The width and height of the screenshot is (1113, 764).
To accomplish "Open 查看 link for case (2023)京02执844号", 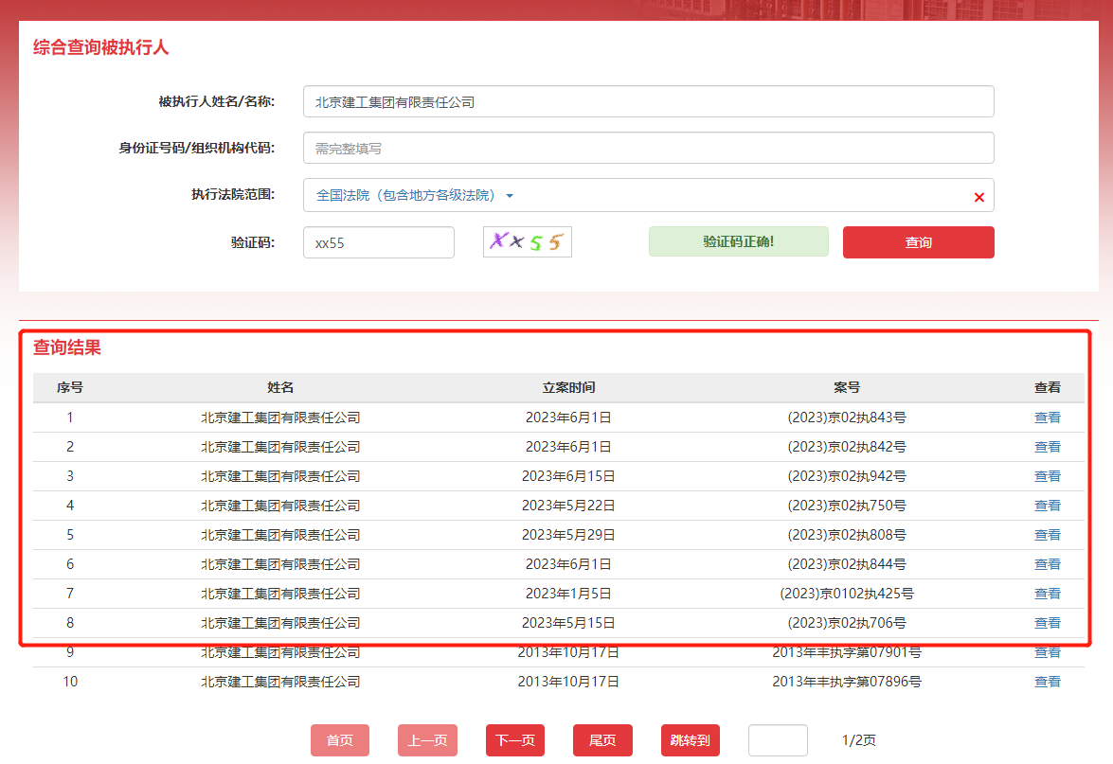I will [1047, 564].
